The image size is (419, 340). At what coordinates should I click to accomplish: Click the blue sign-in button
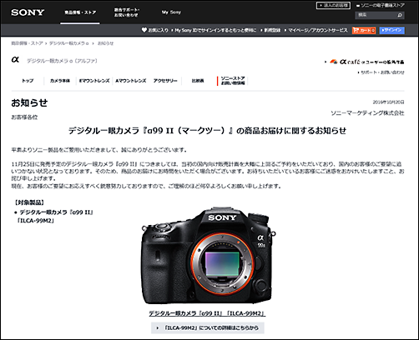[391, 30]
